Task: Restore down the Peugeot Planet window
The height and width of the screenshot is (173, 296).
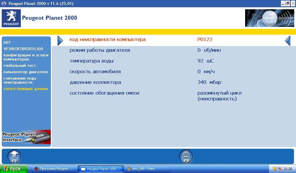Action: tap(288, 3)
